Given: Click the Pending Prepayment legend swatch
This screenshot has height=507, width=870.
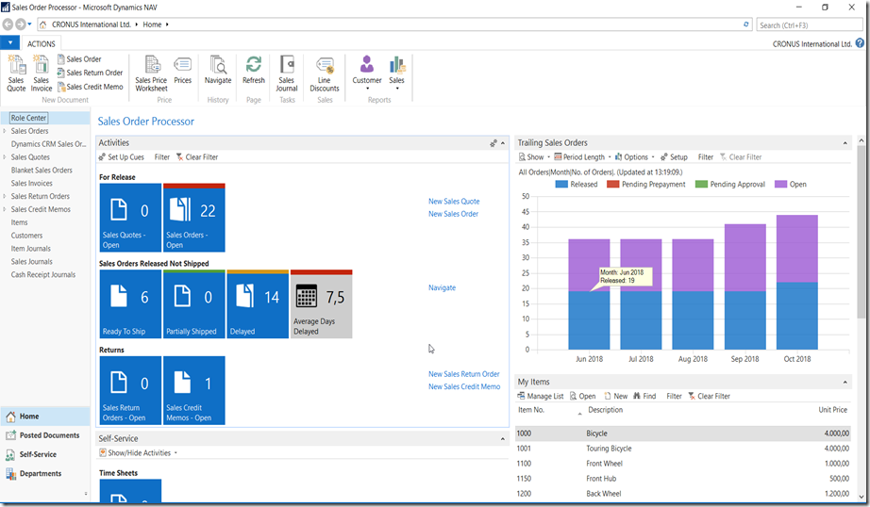Looking at the screenshot, I should click(612, 184).
